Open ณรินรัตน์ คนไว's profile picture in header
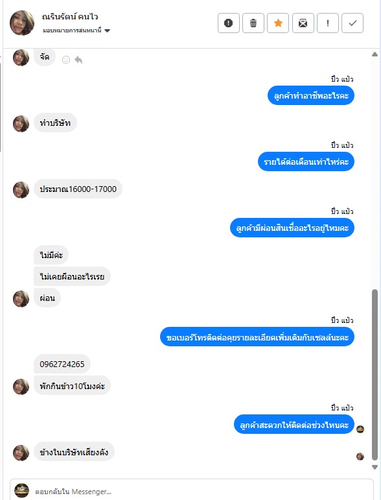381x500 pixels. [x=22, y=23]
